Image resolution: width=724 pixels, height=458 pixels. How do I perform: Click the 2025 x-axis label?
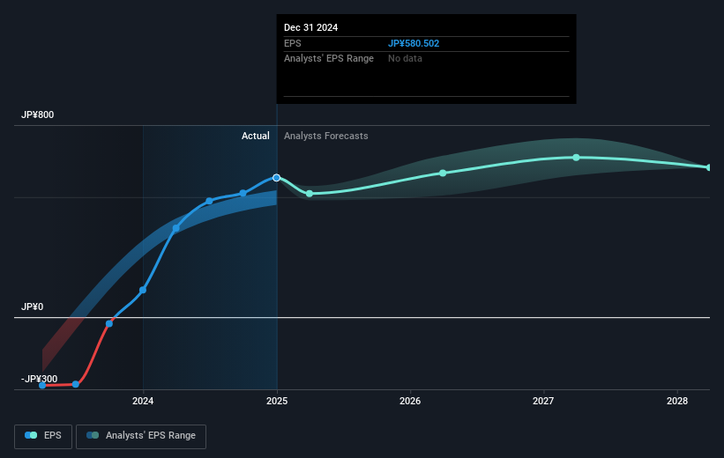coord(277,401)
